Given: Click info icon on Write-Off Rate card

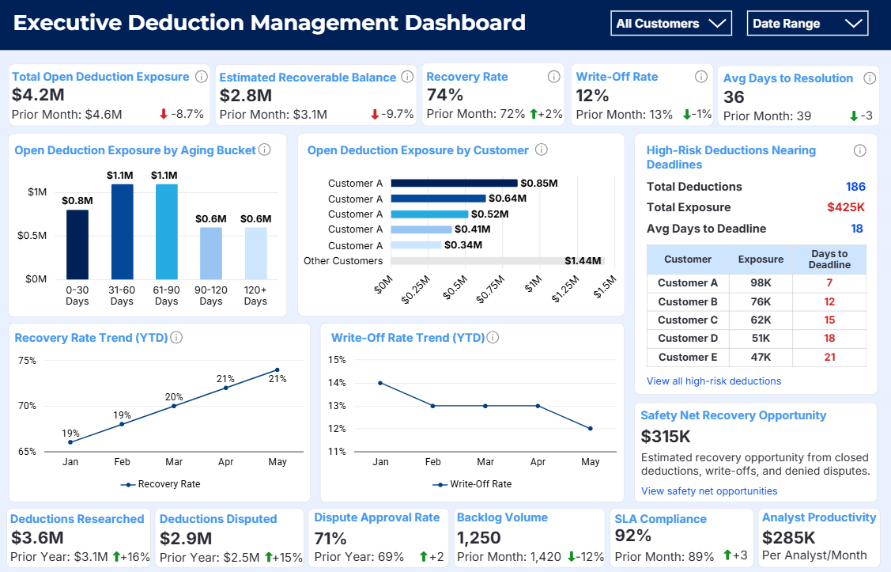Looking at the screenshot, I should point(701,76).
